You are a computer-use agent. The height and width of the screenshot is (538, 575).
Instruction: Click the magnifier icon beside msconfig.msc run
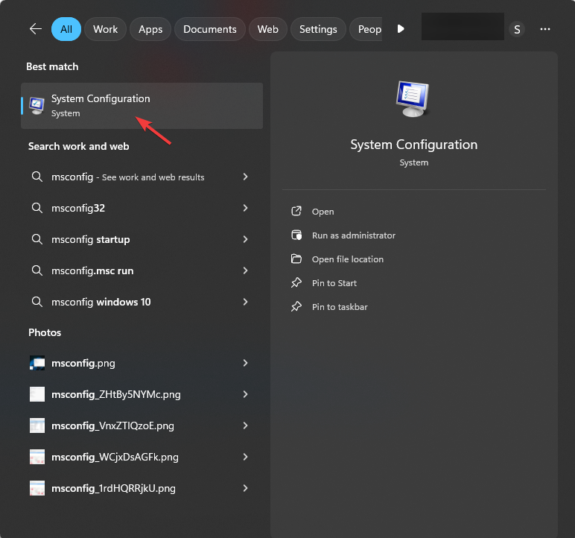click(x=36, y=270)
